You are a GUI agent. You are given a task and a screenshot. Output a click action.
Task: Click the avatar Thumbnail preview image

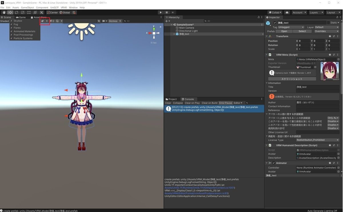[x=330, y=71]
